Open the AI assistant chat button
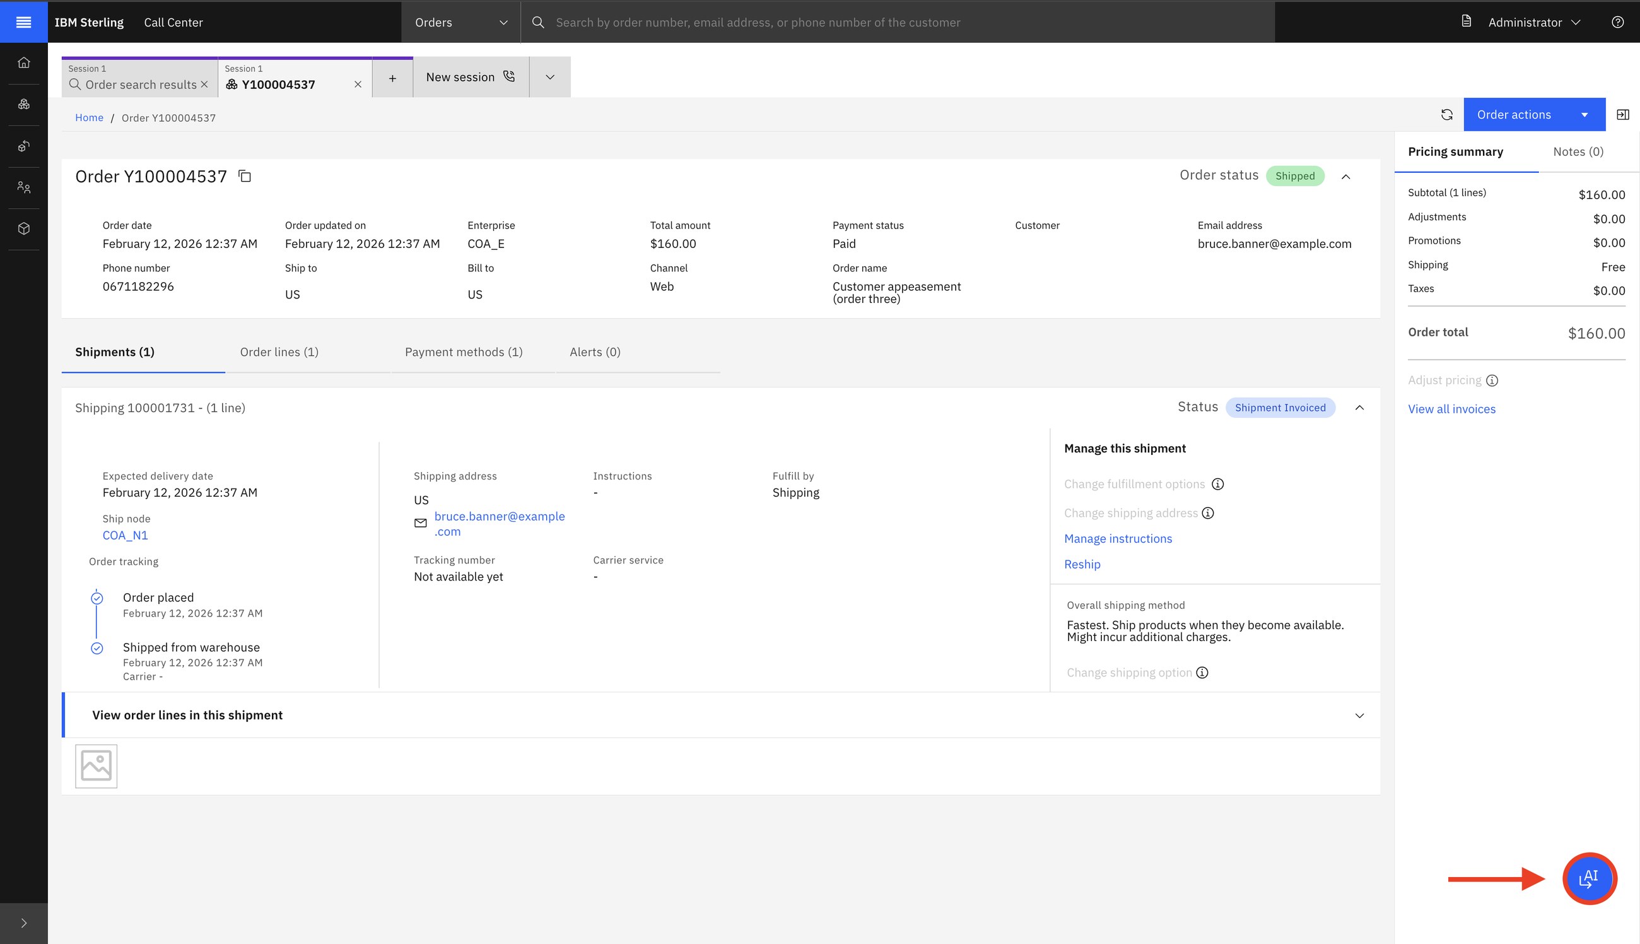The height and width of the screenshot is (944, 1640). click(1590, 878)
